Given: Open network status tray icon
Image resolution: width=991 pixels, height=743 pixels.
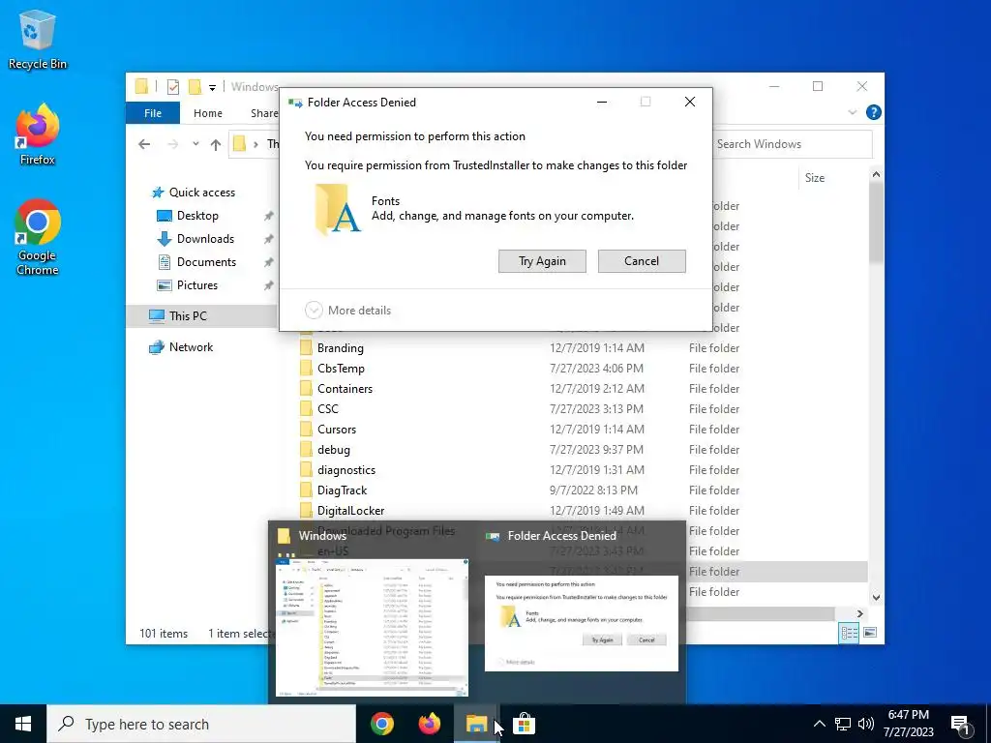Looking at the screenshot, I should click(x=843, y=724).
